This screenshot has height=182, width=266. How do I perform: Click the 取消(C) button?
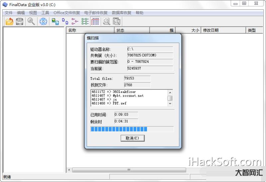(132, 138)
